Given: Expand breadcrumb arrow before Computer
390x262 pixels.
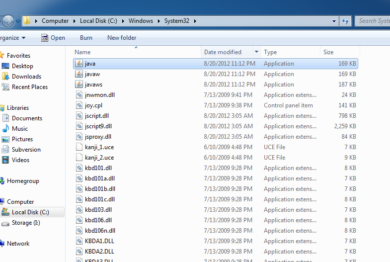Looking at the screenshot, I should [36, 21].
